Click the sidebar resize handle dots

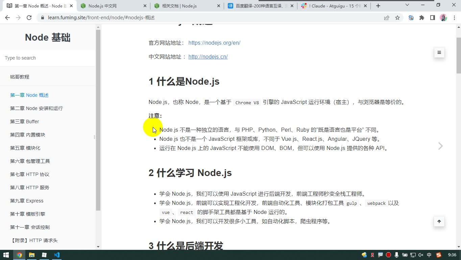tap(94, 137)
